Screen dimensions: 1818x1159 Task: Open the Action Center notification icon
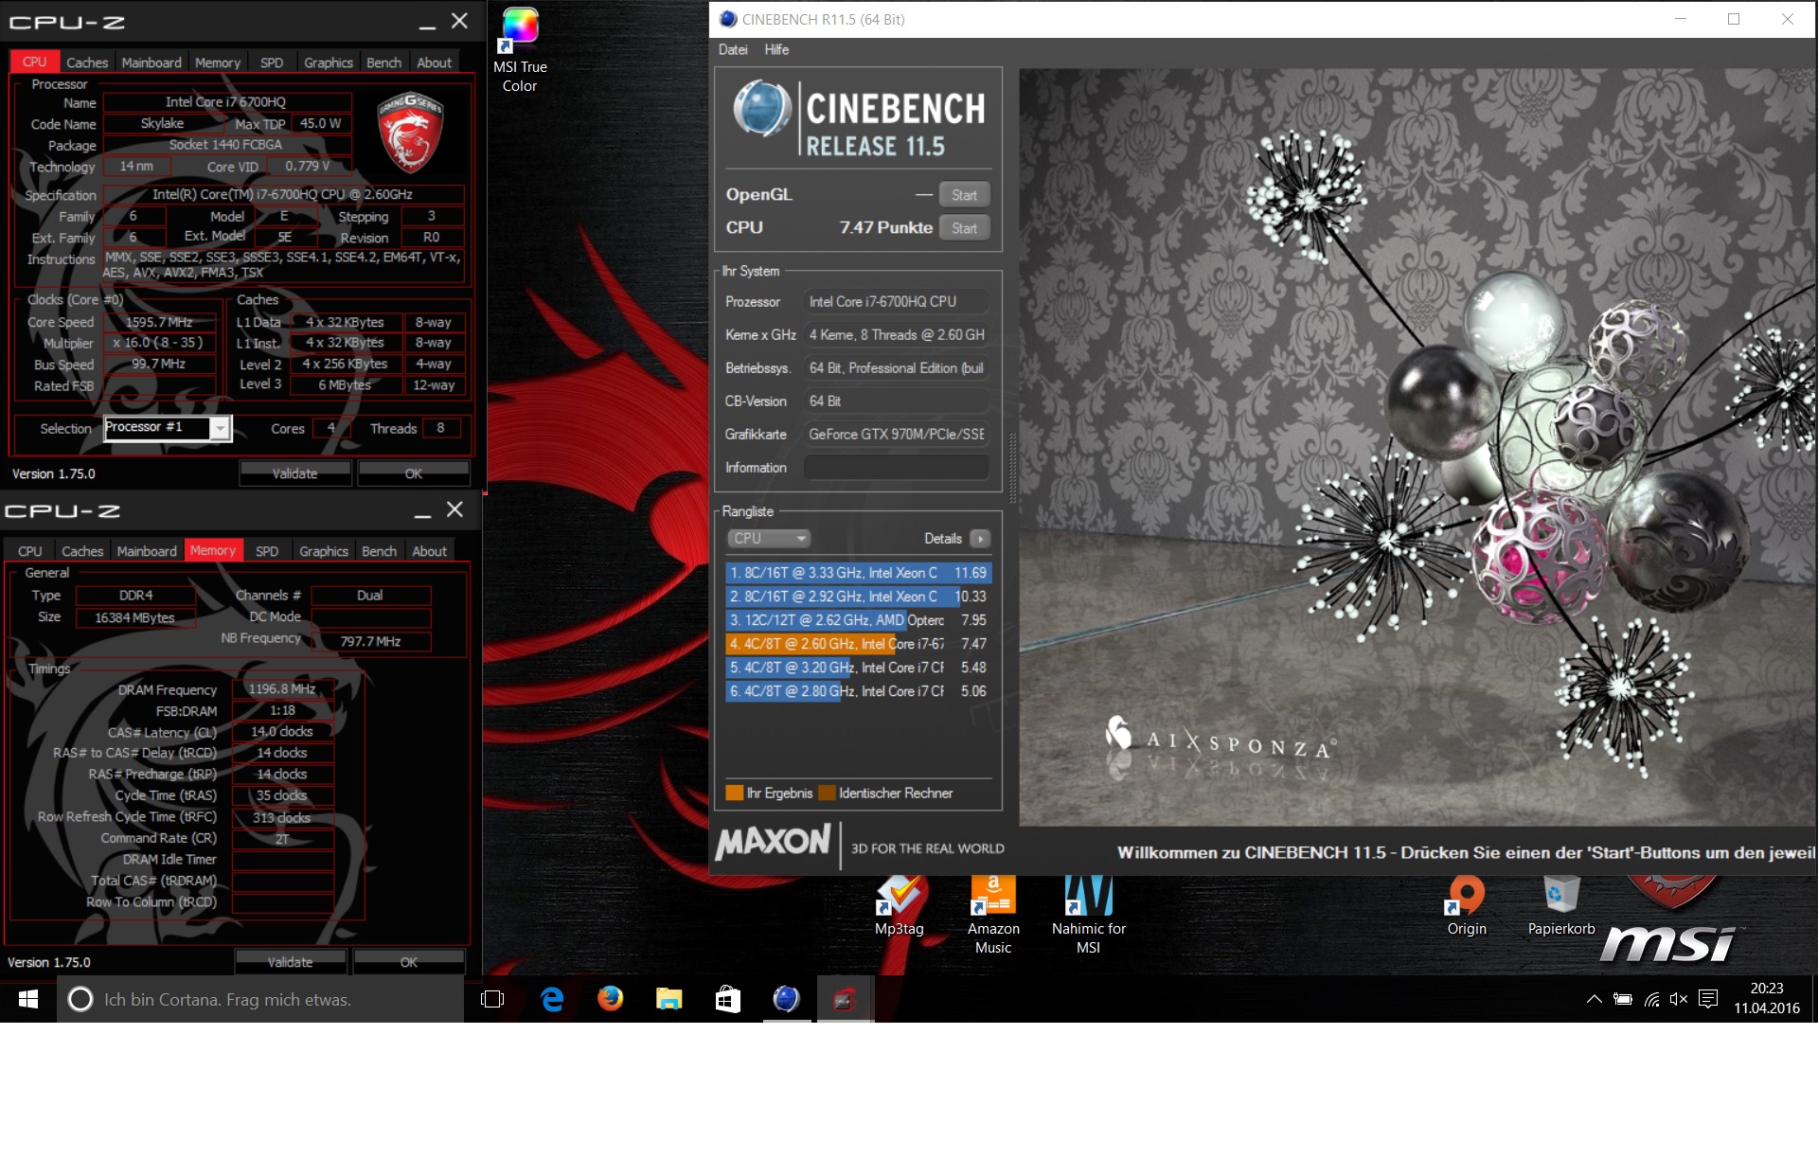coord(1708,999)
